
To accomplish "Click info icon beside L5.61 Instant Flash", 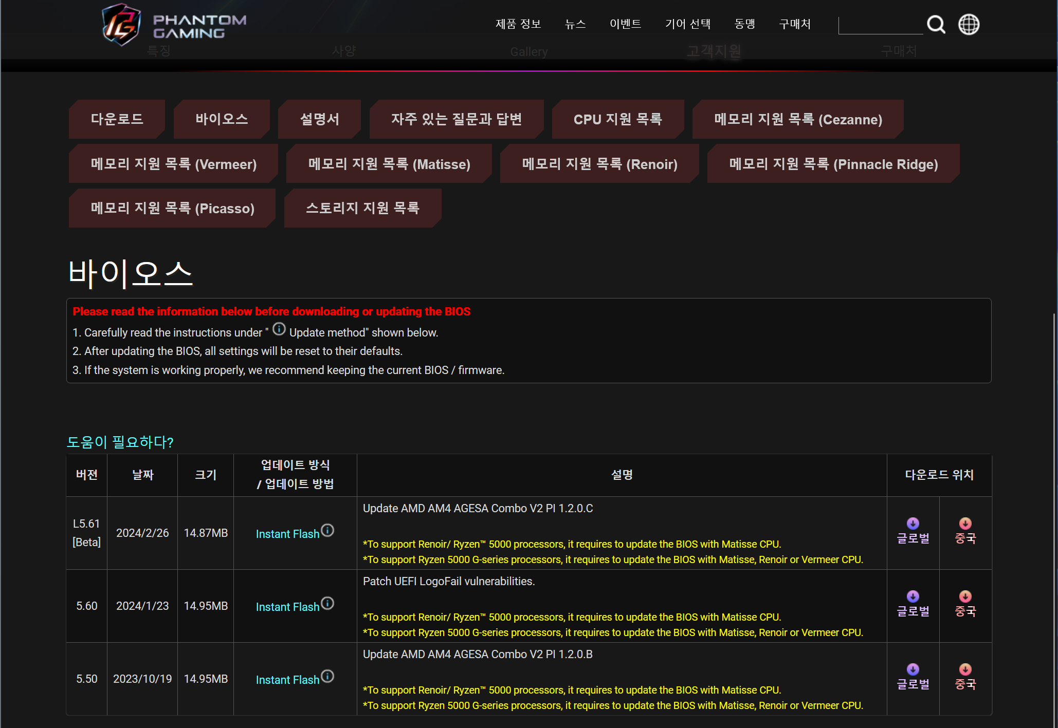I will click(327, 530).
